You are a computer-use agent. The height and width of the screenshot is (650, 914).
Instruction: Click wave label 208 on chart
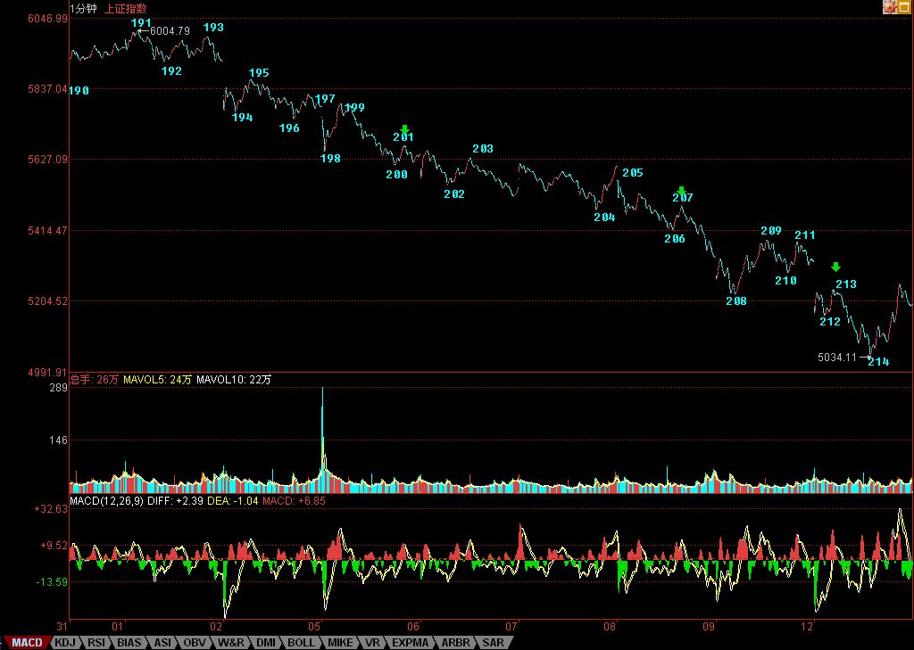736,301
